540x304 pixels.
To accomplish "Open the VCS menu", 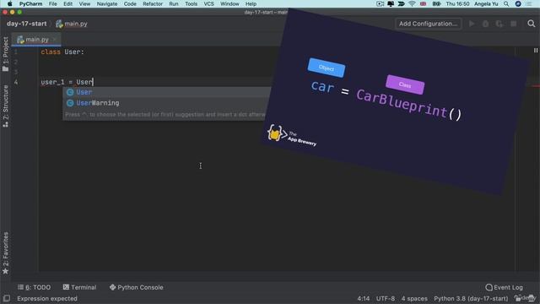I will (208, 3).
